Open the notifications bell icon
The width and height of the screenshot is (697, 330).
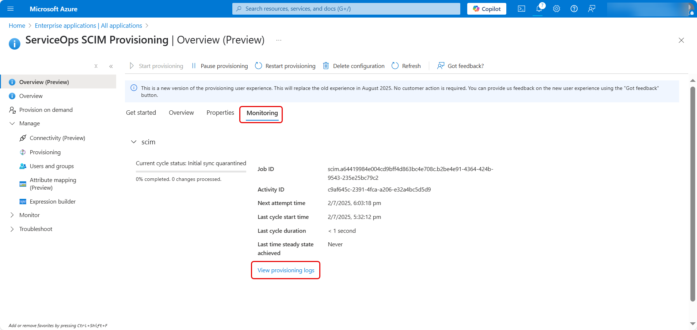(x=539, y=9)
